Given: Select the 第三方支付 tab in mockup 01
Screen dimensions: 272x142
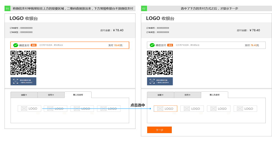Looking at the screenshot, I should tap(78, 95).
